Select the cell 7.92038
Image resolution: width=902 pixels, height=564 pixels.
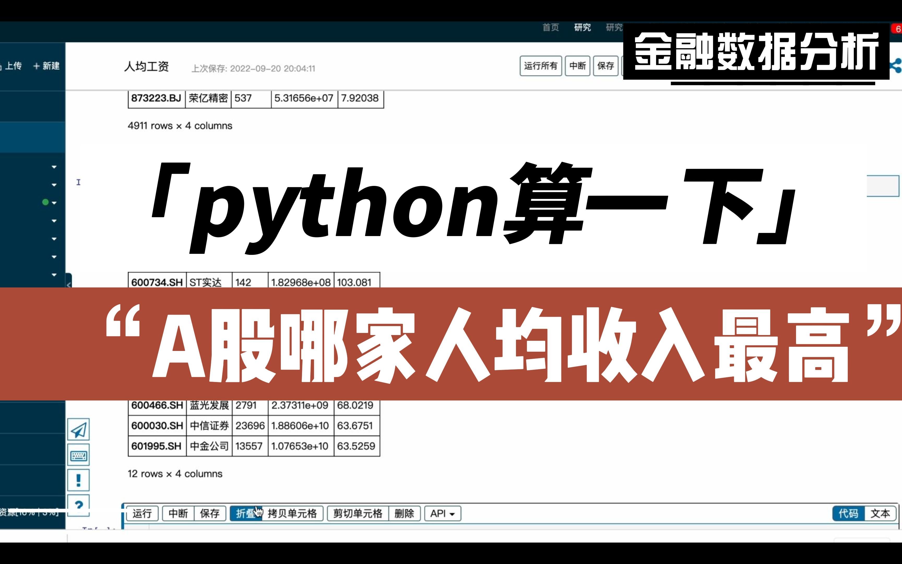[x=361, y=98]
